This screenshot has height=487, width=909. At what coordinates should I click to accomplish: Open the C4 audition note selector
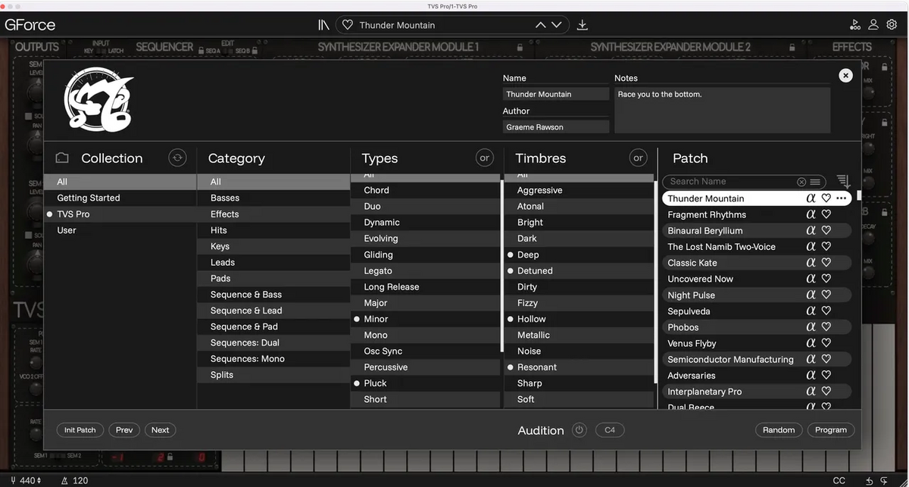610,430
